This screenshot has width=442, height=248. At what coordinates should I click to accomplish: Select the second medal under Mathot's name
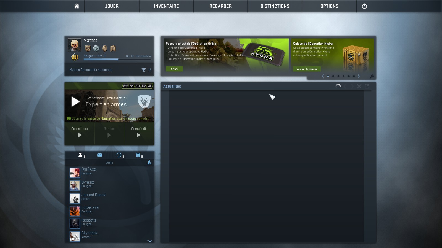click(x=96, y=48)
